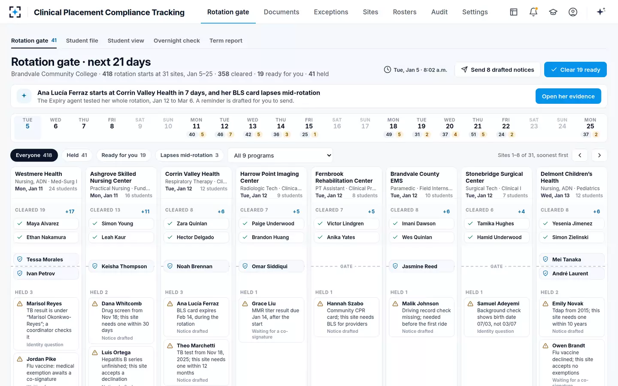Open the All 9 programs dropdown
The width and height of the screenshot is (618, 386).
click(x=280, y=155)
